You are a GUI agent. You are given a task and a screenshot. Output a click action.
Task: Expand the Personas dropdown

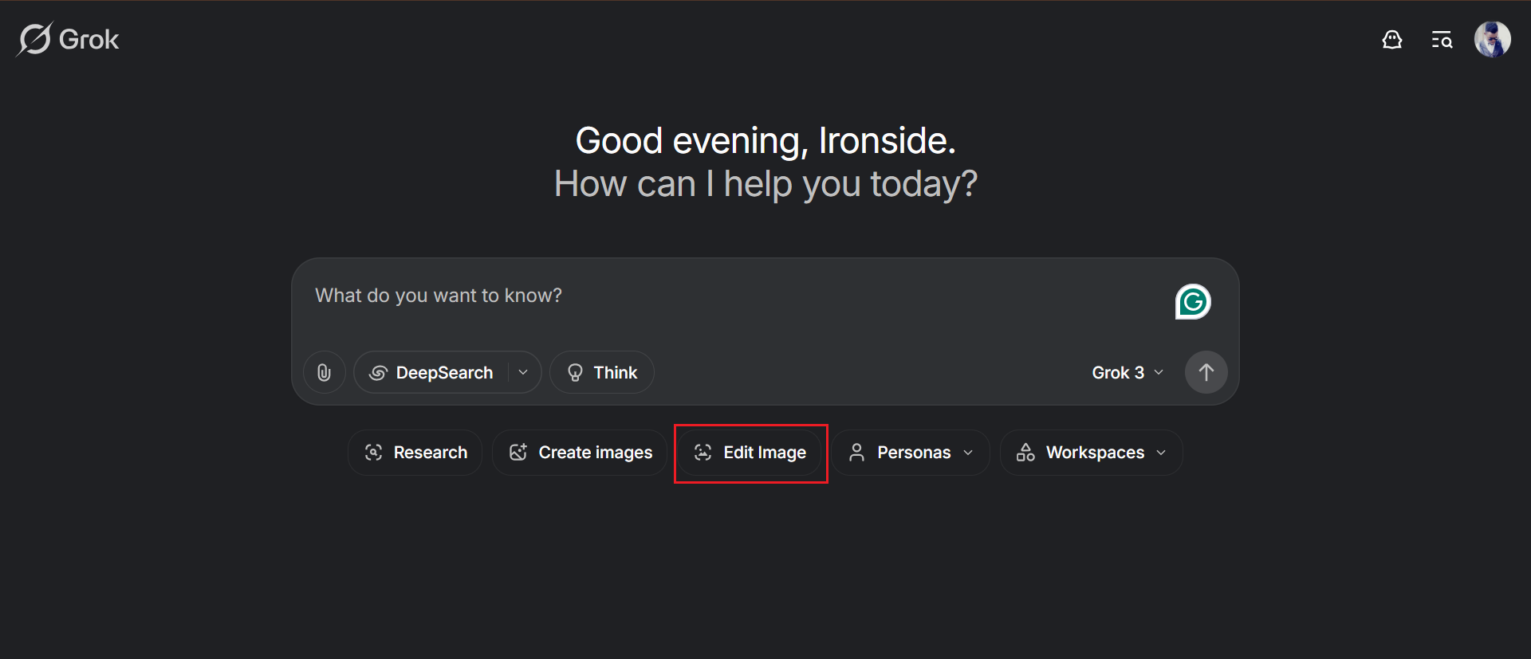[911, 453]
